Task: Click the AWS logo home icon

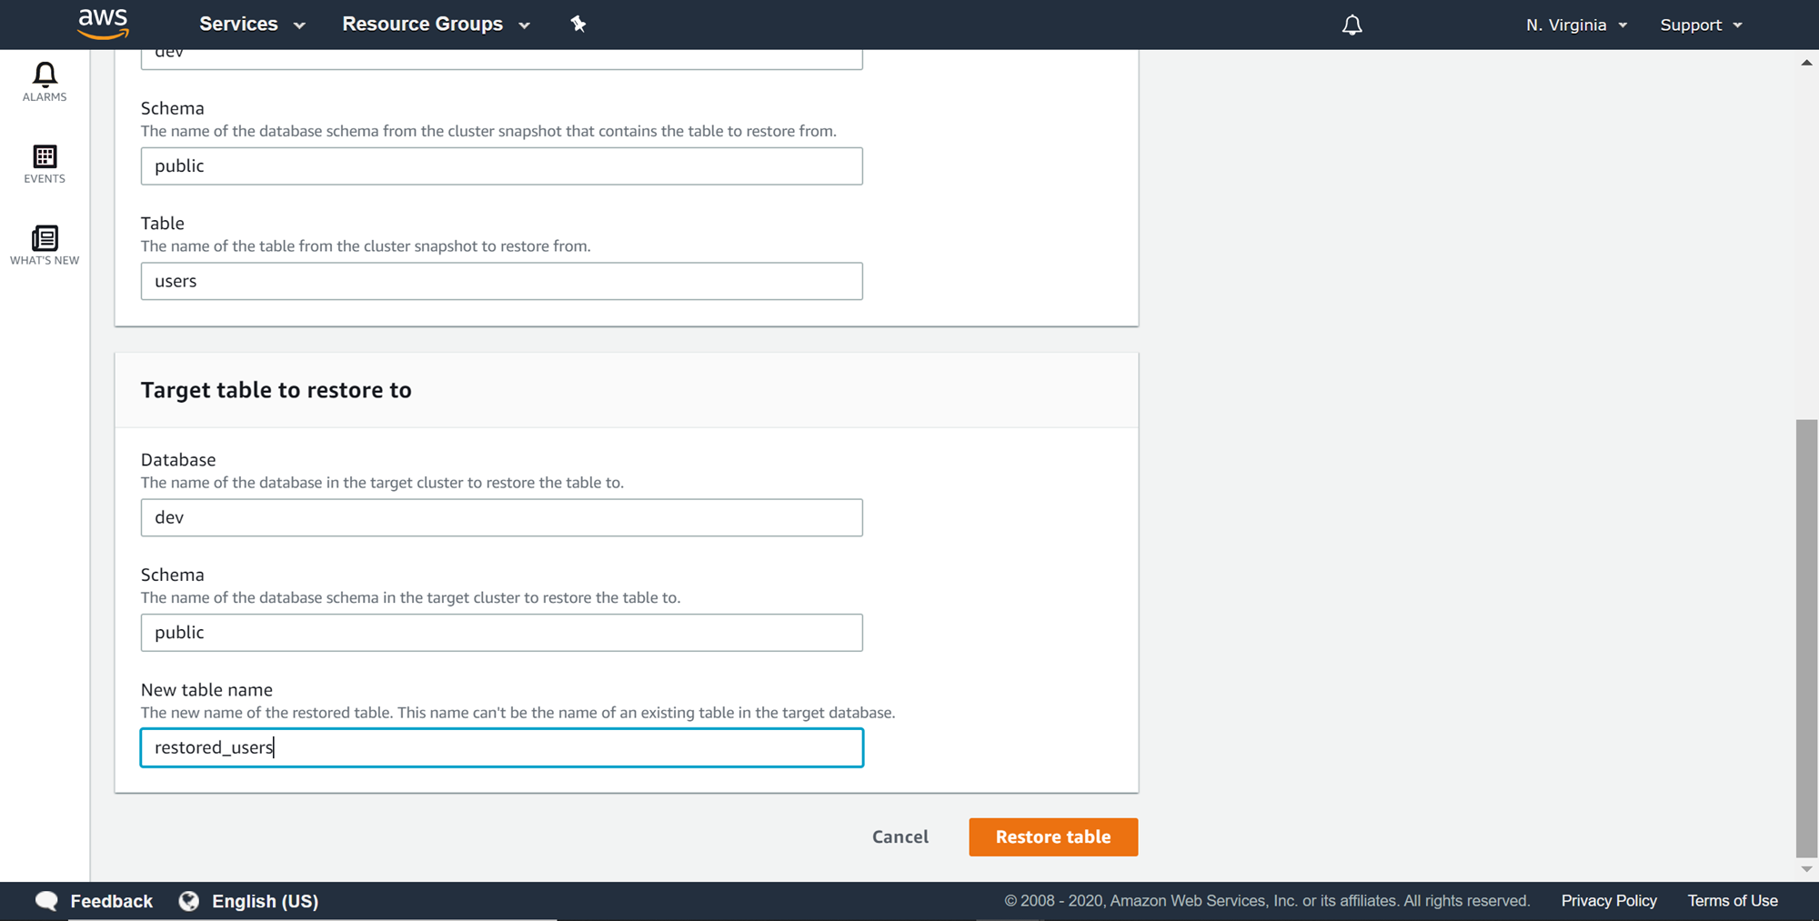Action: click(103, 24)
